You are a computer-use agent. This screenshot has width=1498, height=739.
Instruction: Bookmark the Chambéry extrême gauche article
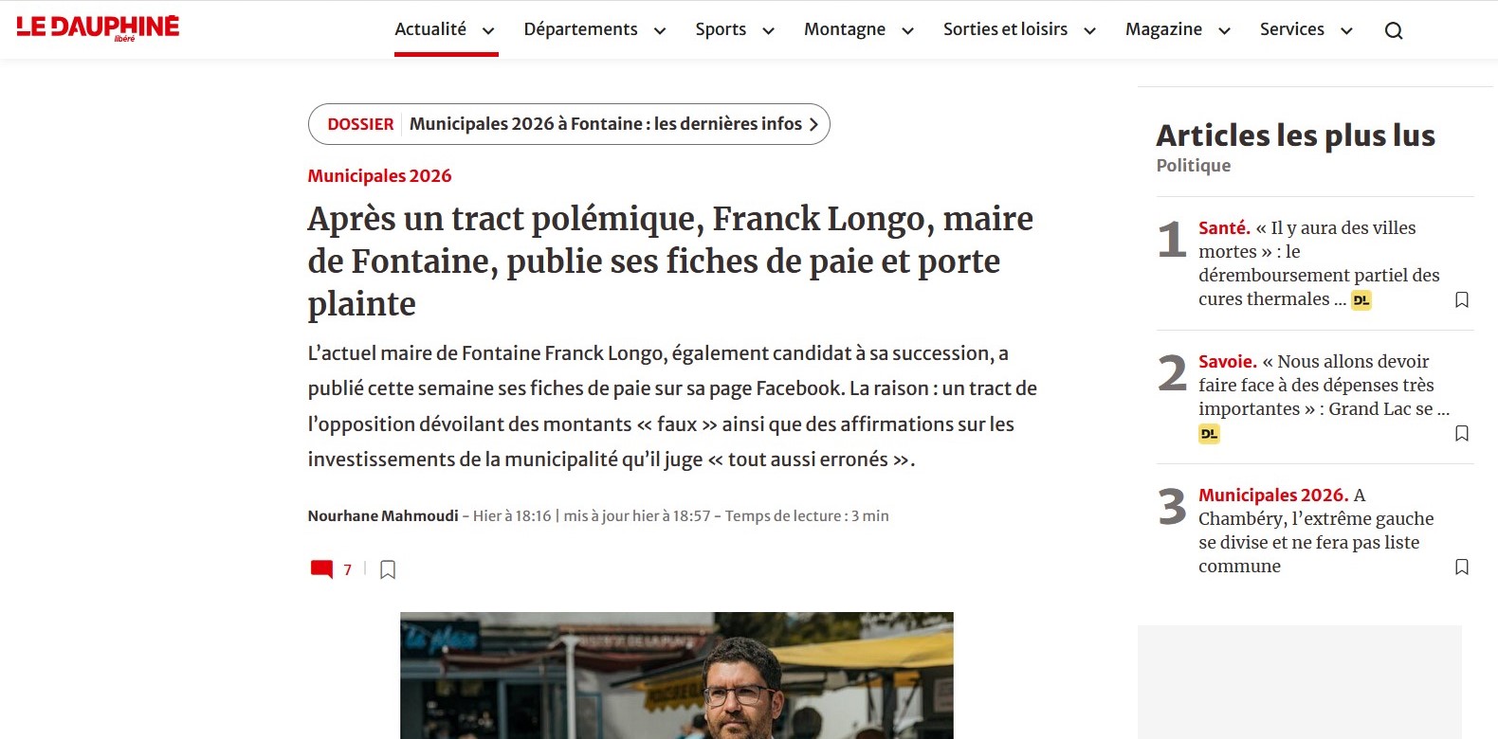point(1461,568)
